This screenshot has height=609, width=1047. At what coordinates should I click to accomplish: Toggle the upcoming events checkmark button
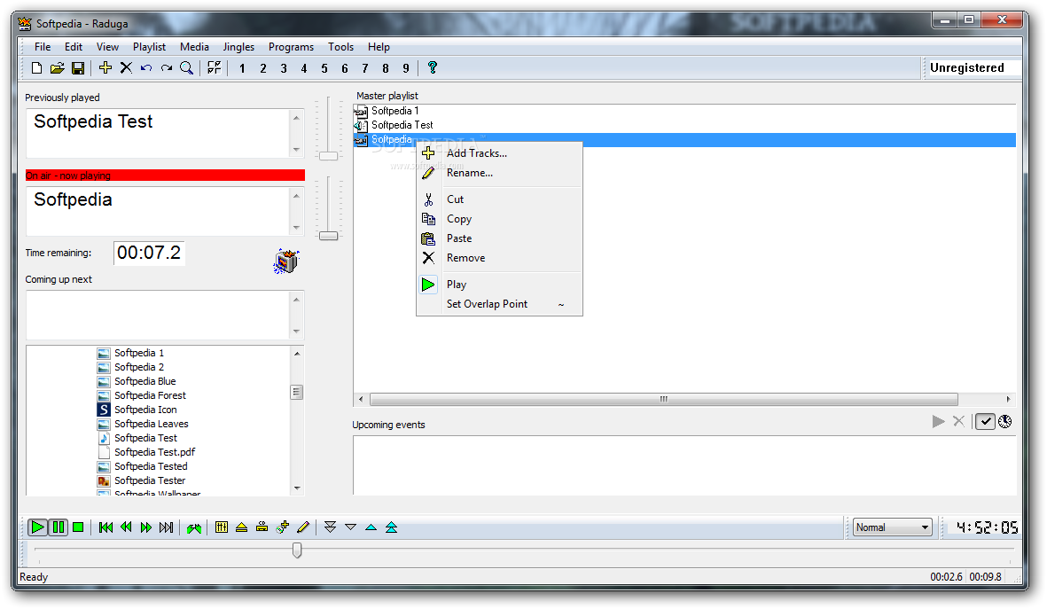click(x=986, y=421)
